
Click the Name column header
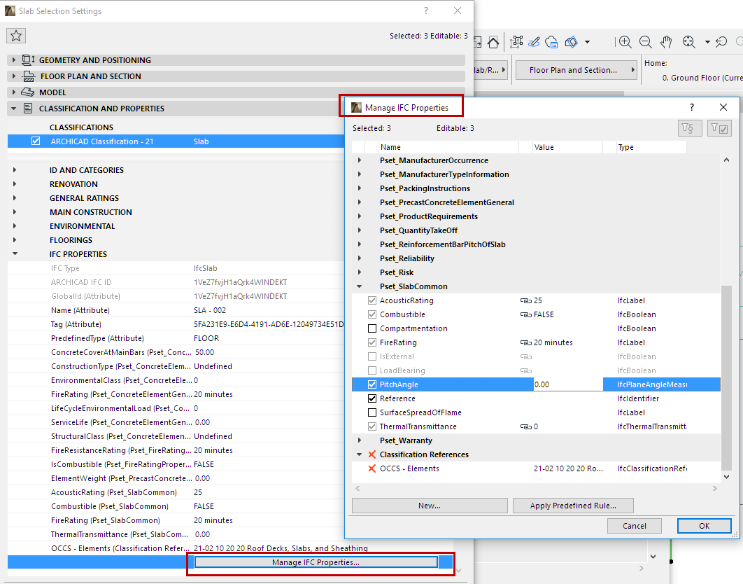[x=448, y=147]
